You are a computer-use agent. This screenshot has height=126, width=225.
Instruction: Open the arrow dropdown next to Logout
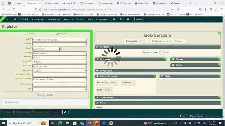click(x=144, y=19)
